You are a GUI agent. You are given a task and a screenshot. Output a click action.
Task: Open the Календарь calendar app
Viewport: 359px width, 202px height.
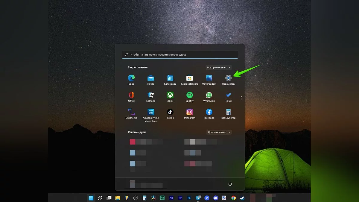(x=170, y=78)
